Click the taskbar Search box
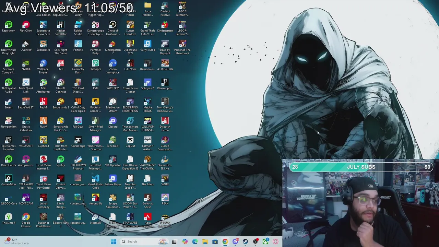The height and width of the screenshot is (247, 439). [144, 242]
